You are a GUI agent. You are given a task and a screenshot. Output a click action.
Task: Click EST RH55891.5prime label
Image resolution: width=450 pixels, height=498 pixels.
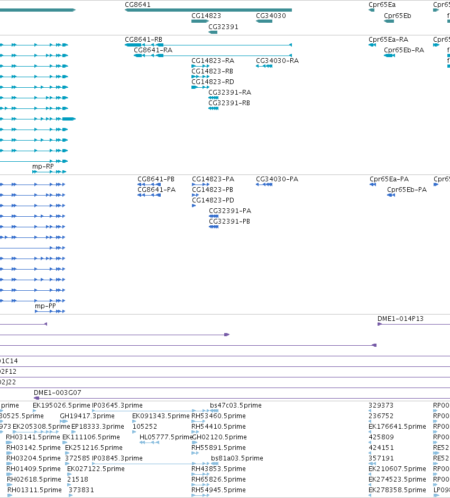point(218,447)
